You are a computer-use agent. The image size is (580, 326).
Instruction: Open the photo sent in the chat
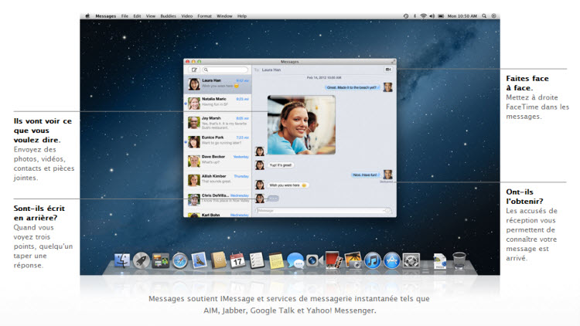[x=301, y=125]
